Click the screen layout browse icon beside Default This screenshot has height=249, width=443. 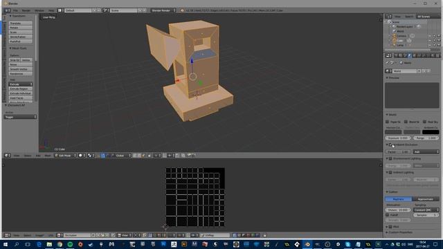point(60,10)
